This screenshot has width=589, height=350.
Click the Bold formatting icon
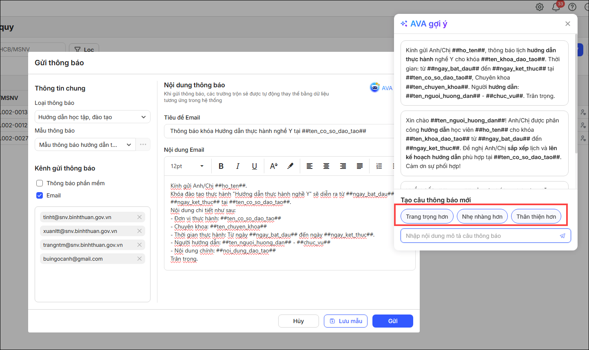(221, 166)
